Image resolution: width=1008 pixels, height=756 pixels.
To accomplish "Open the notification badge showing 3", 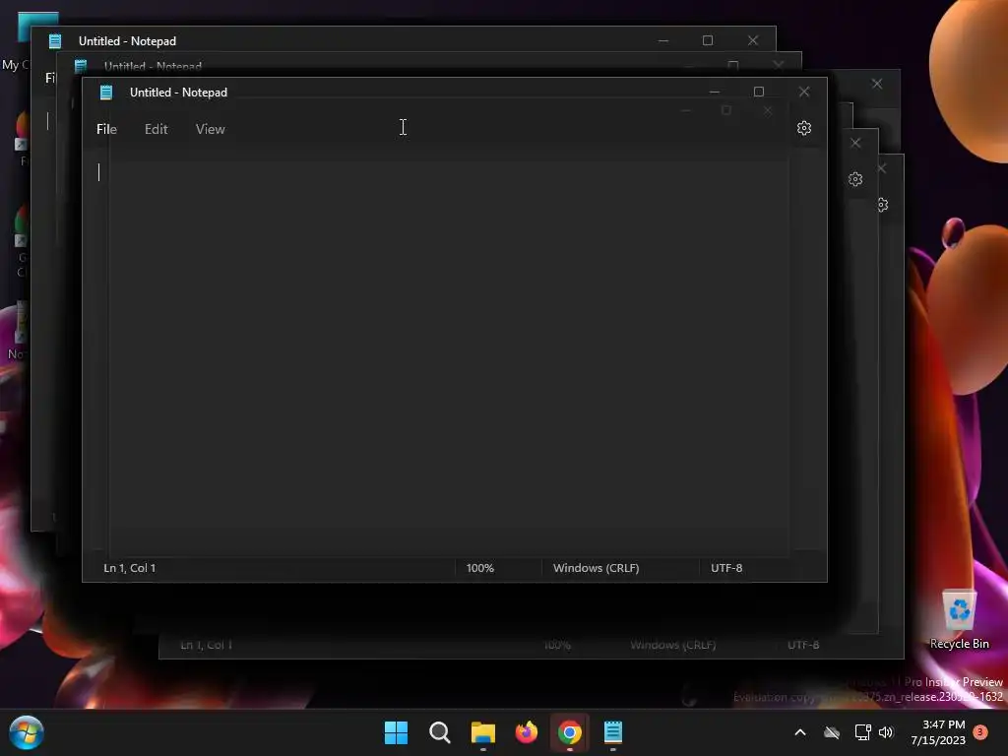I will point(980,731).
